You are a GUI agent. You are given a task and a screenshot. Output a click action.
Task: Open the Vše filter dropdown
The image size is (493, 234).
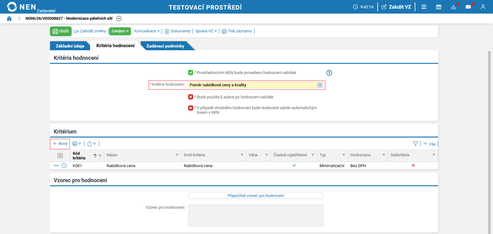430,144
